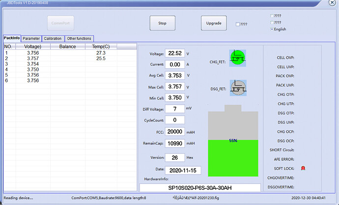Open the Calibration tab
Viewport: 339px width, 205px height.
[53, 38]
